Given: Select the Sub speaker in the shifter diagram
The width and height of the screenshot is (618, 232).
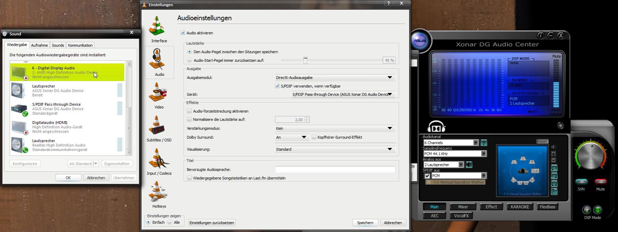Looking at the screenshot, I should (x=535, y=171).
